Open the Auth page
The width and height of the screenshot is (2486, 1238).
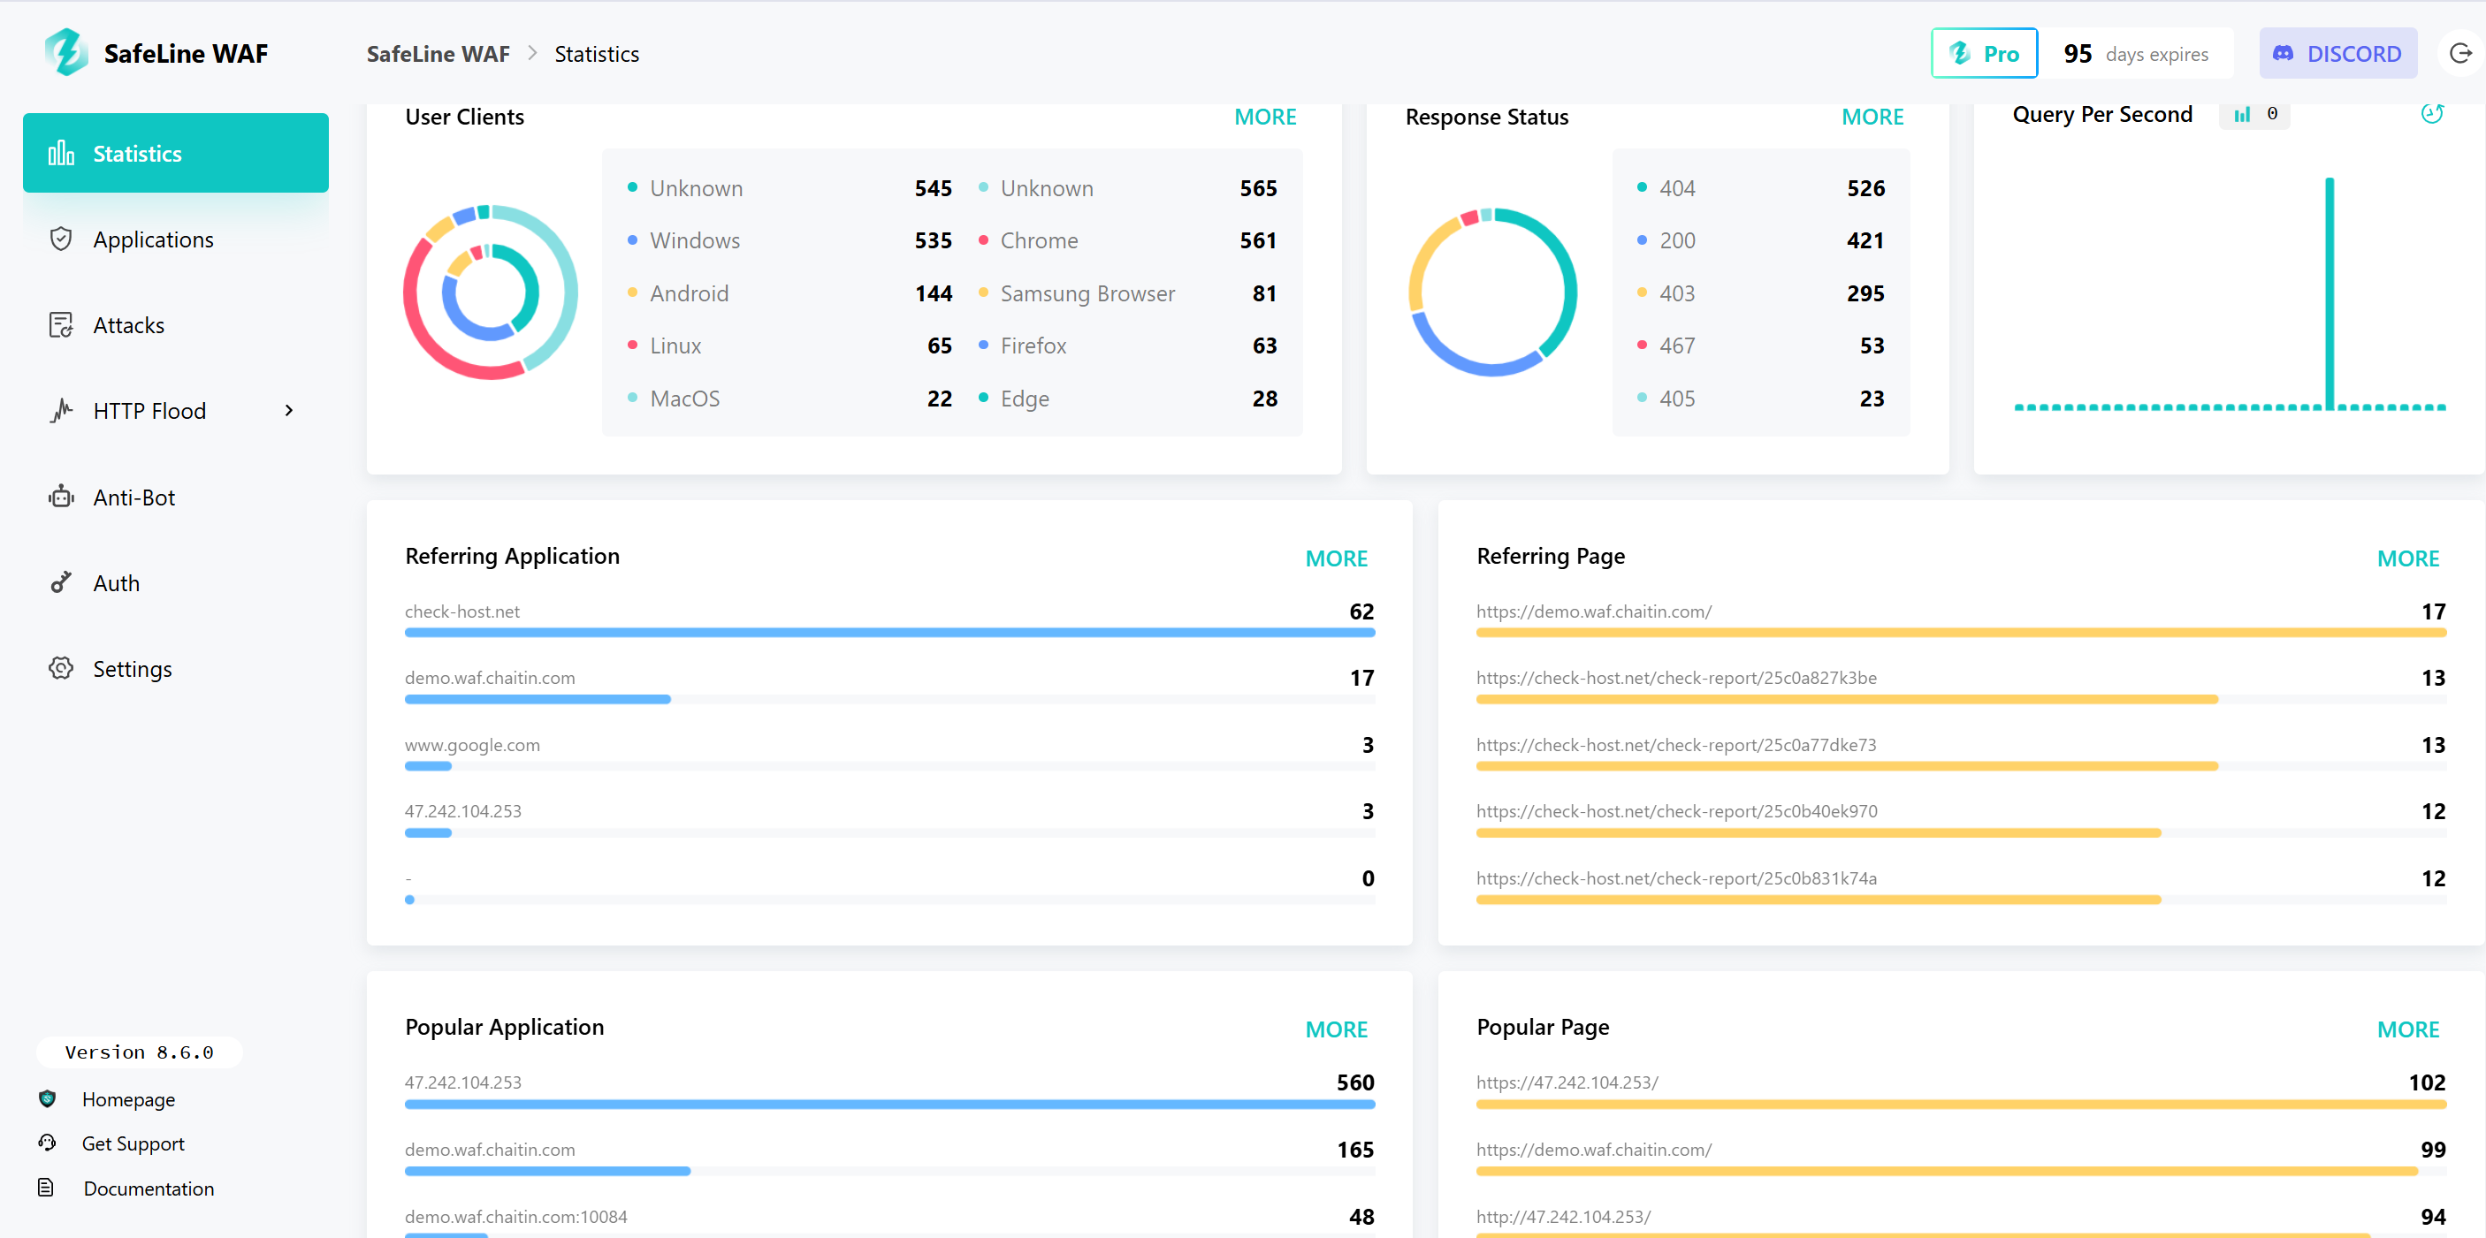(176, 581)
